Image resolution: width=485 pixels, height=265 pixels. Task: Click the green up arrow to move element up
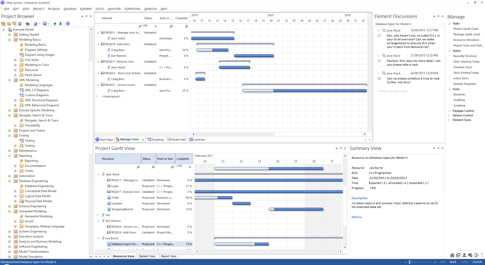point(55,24)
